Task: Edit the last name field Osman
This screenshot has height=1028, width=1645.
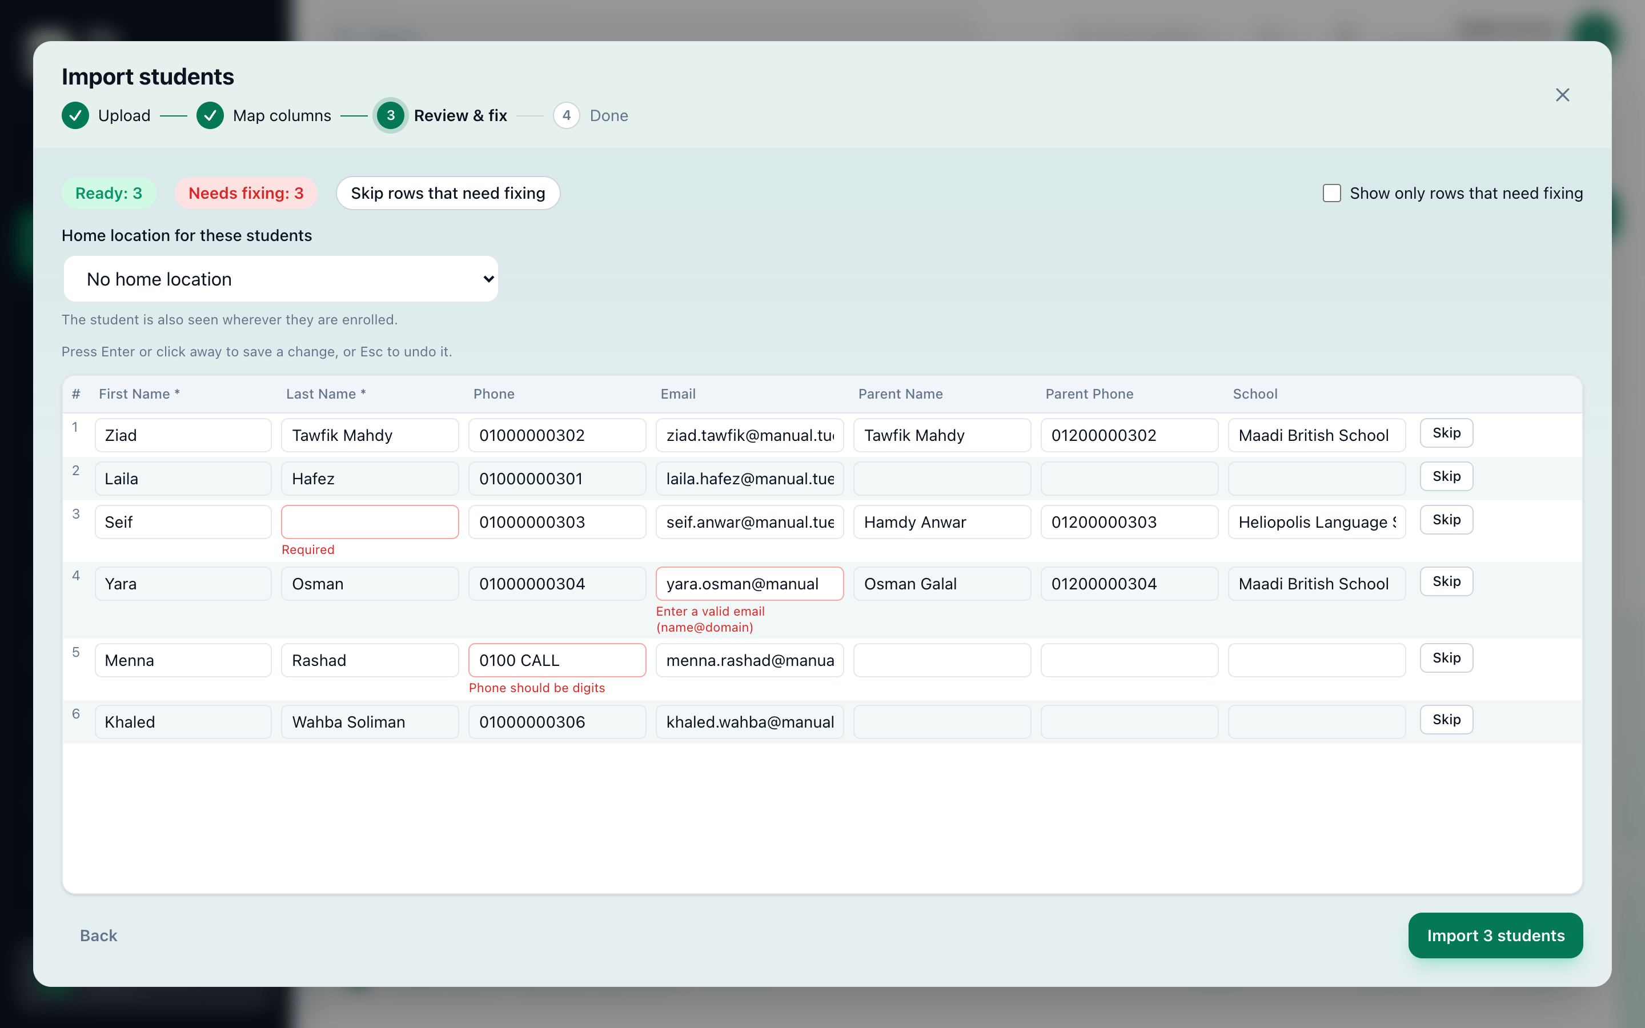Action: click(x=370, y=584)
